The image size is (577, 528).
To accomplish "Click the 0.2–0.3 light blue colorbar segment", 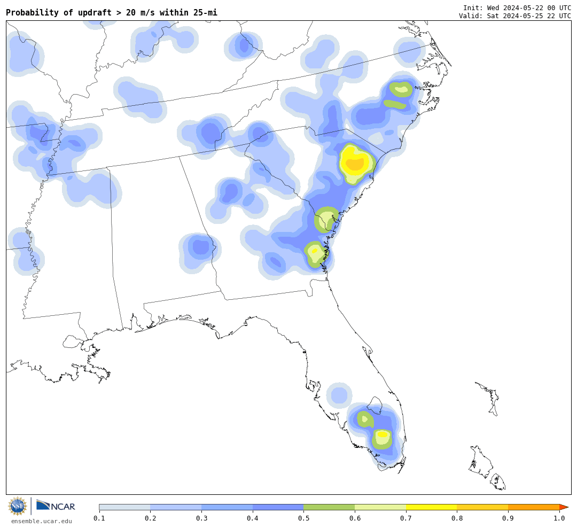I will (x=176, y=507).
